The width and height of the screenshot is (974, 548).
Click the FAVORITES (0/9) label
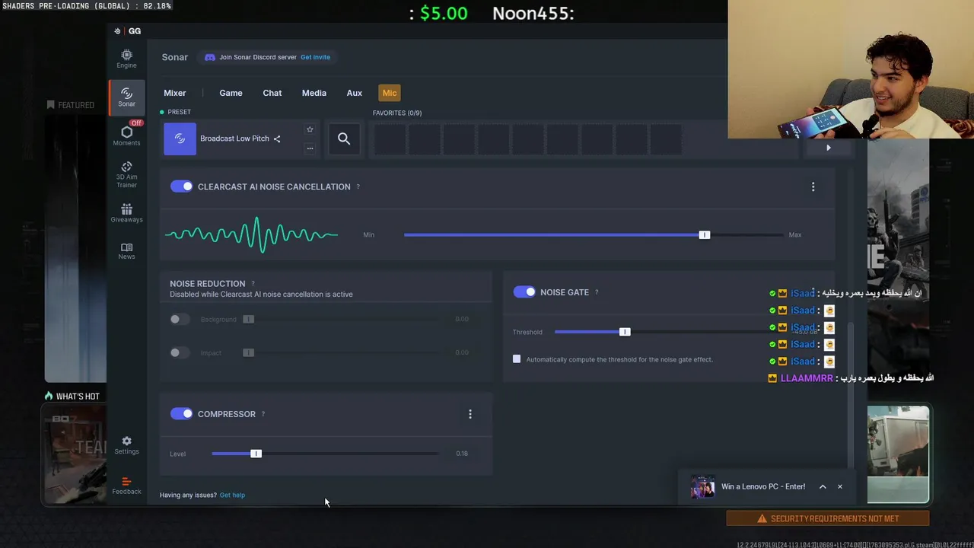[397, 113]
